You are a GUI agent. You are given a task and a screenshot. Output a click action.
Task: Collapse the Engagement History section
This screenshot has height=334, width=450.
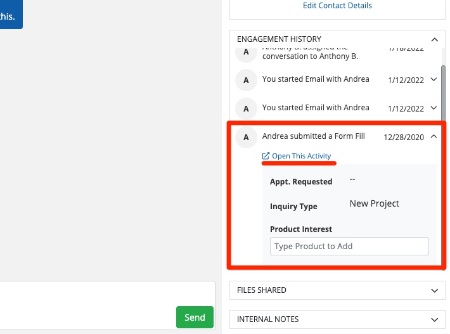point(434,39)
